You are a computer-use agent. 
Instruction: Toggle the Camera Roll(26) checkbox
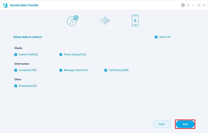[x=16, y=55]
